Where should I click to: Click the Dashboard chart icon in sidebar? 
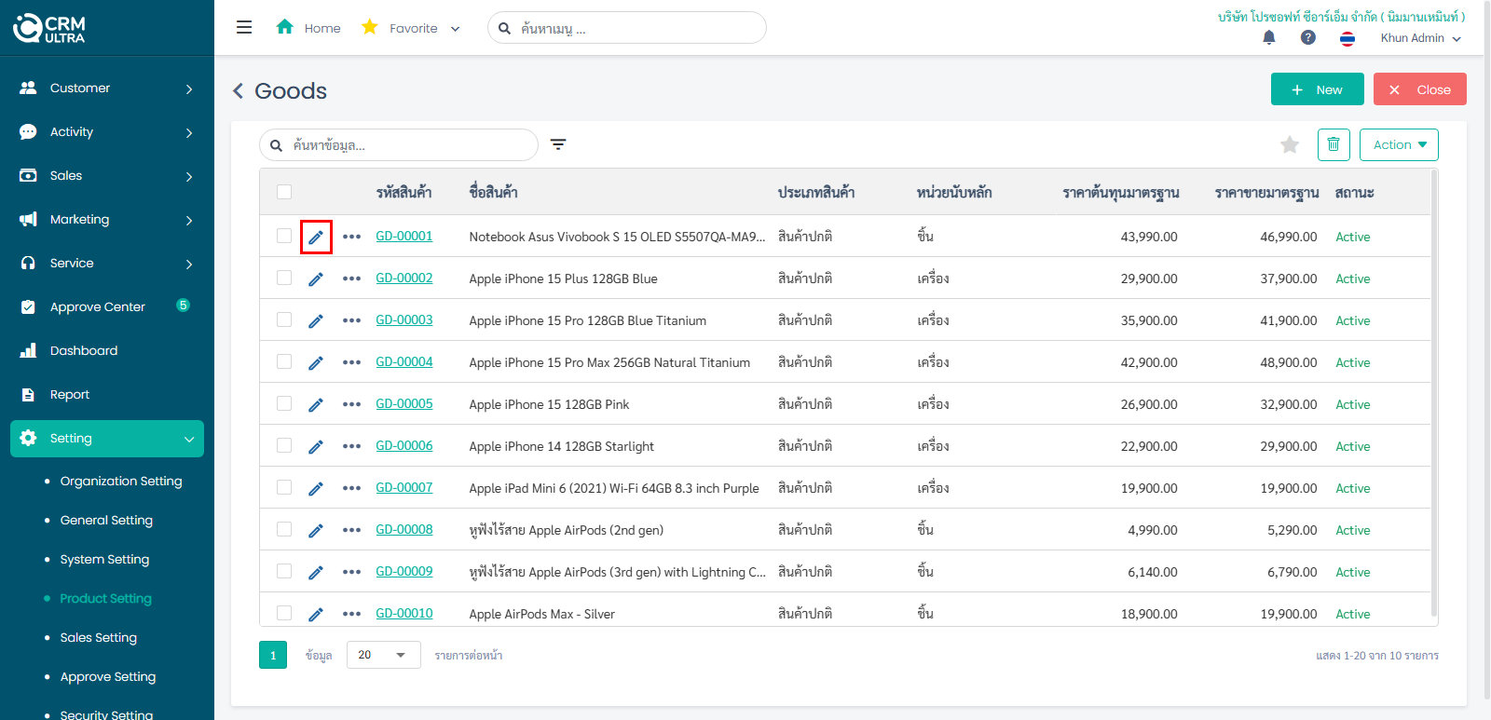(28, 350)
